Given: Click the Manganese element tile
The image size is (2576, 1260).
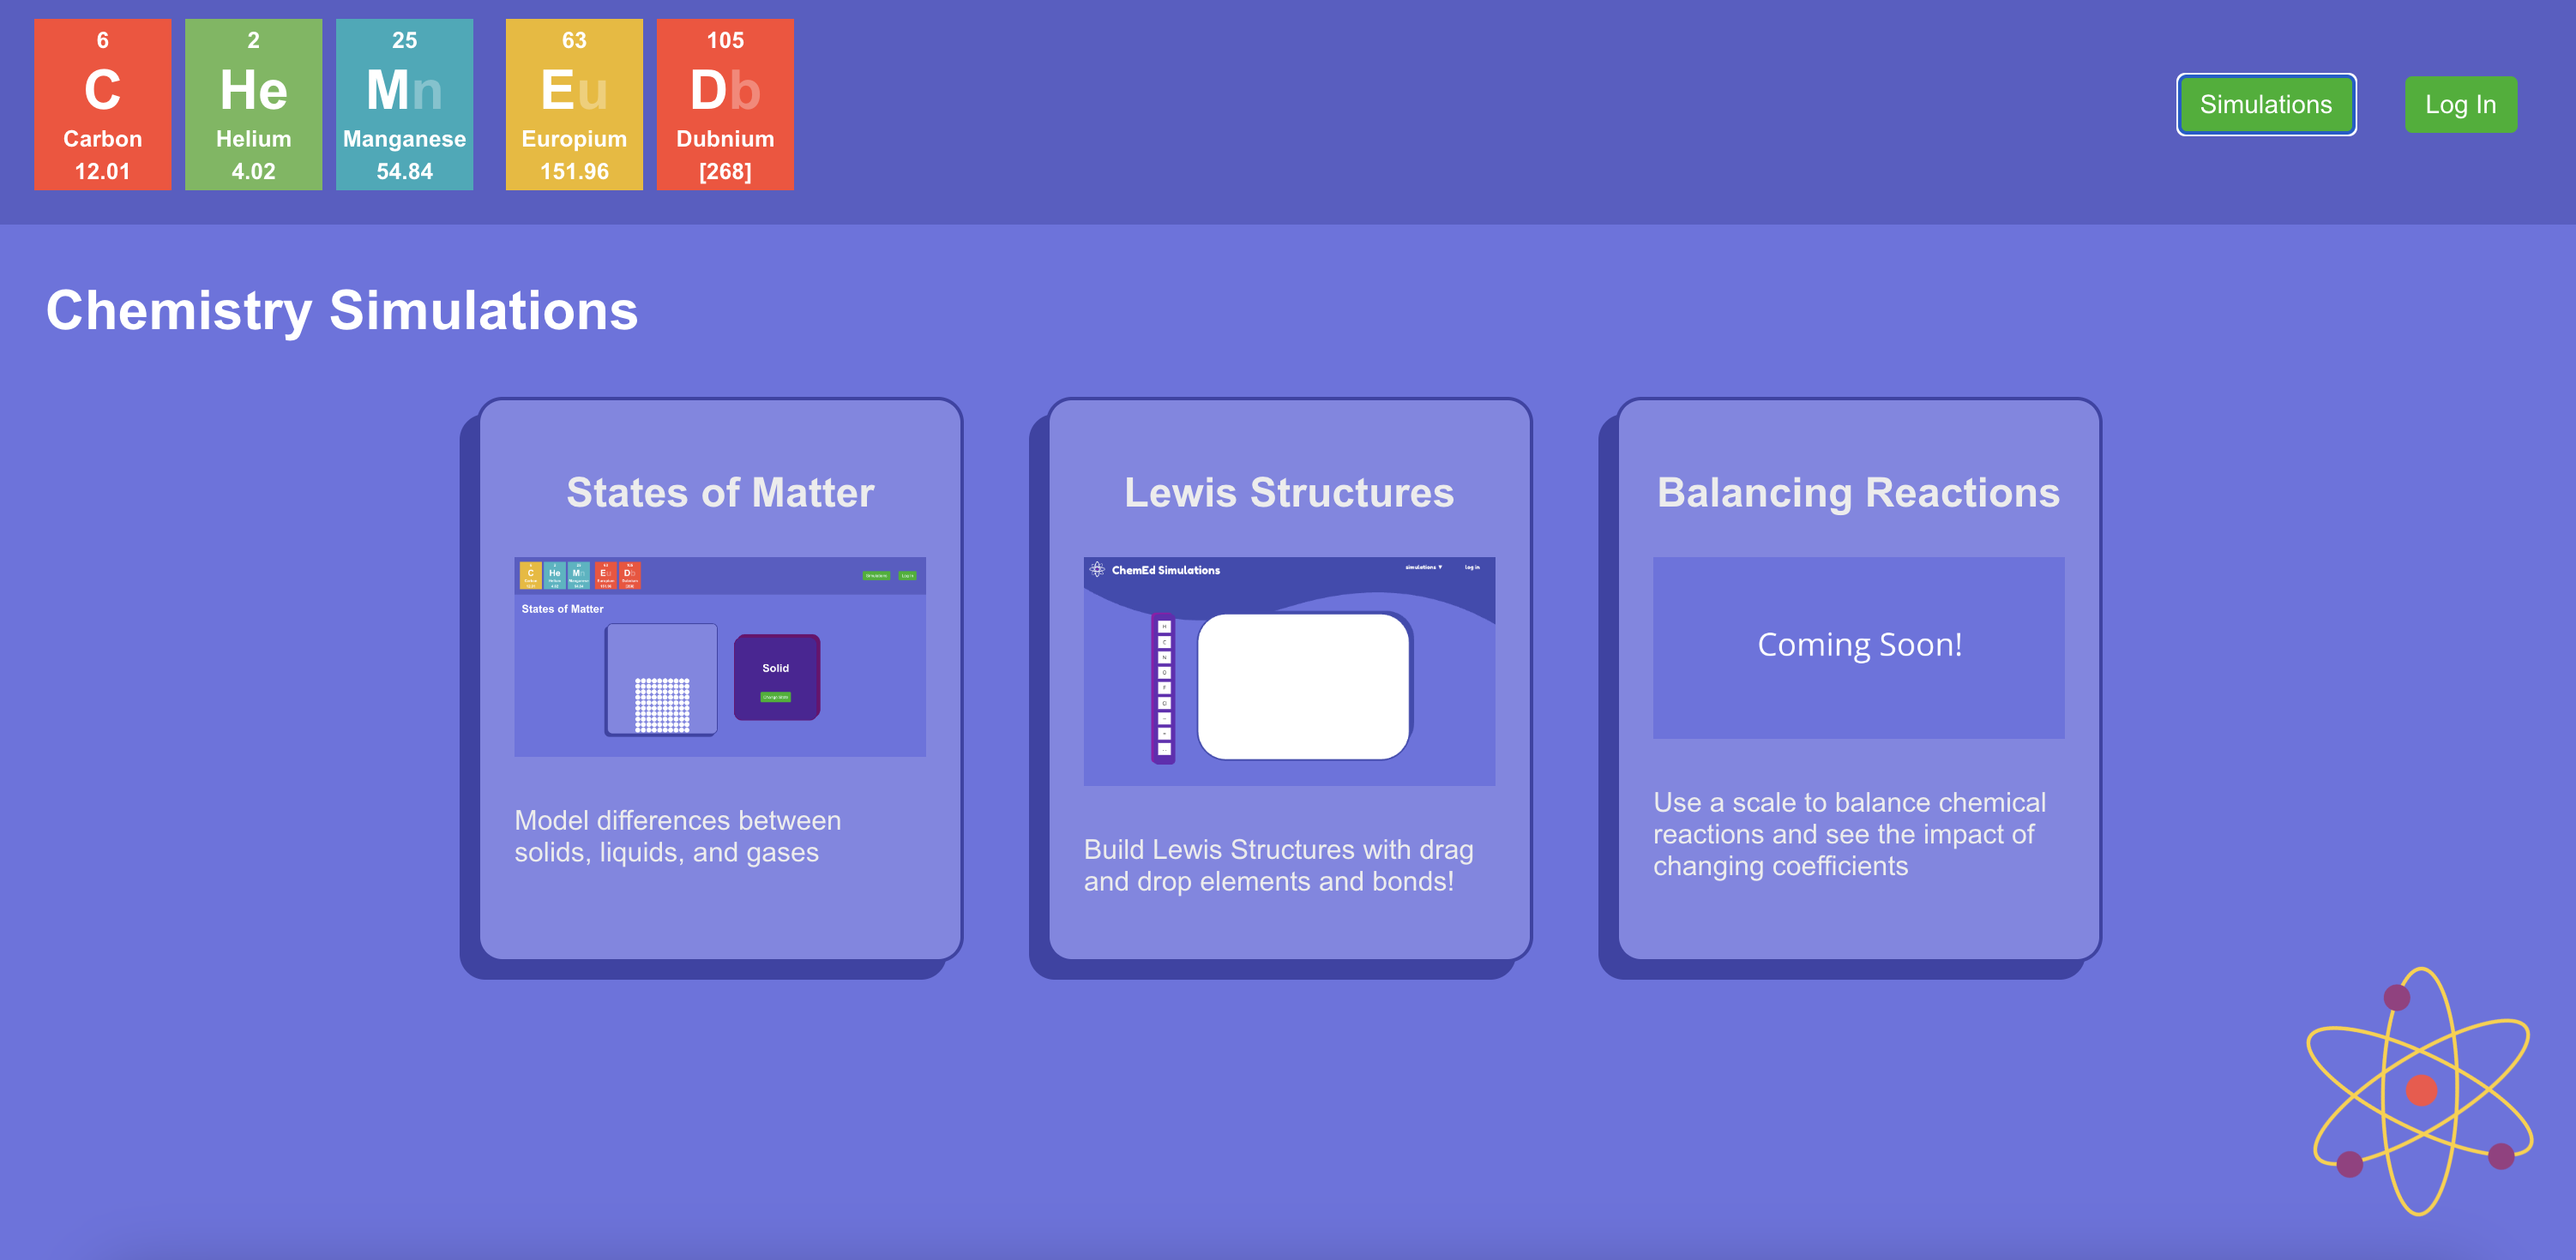Looking at the screenshot, I should pos(404,105).
